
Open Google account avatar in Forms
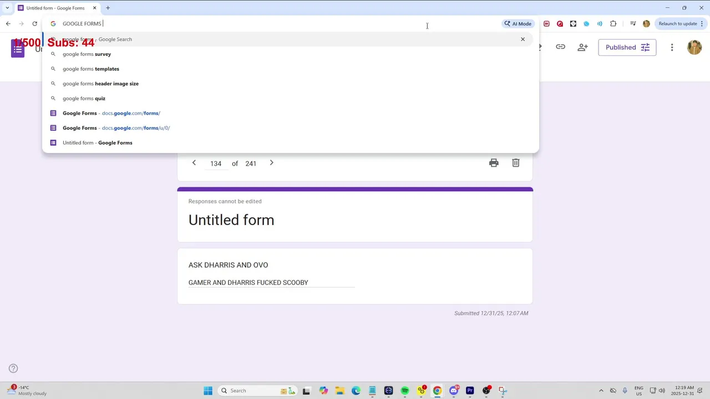[x=694, y=47]
